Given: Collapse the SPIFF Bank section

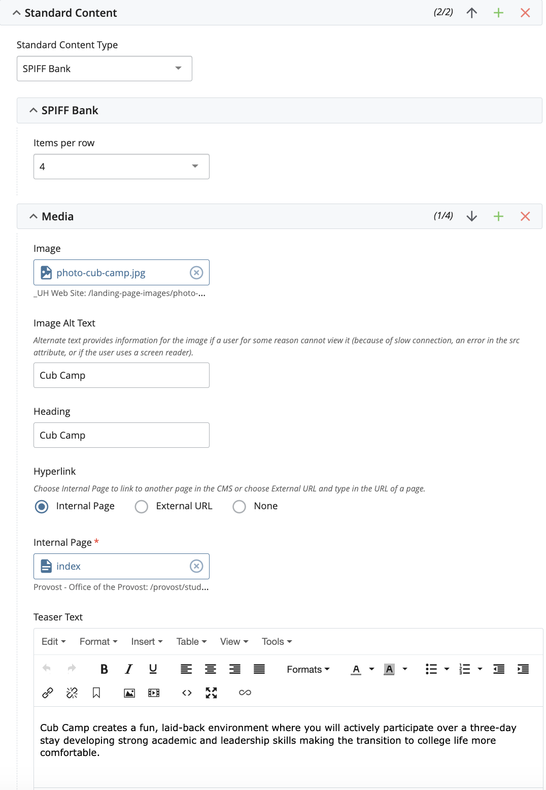Looking at the screenshot, I should [33, 110].
